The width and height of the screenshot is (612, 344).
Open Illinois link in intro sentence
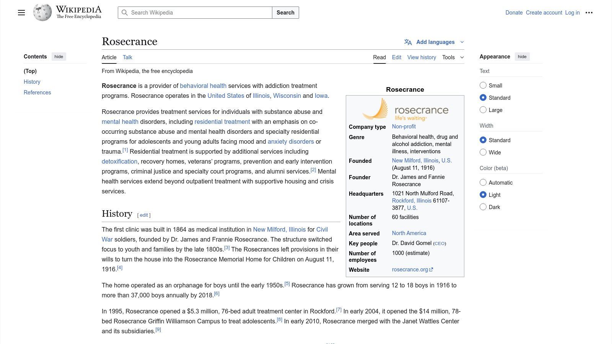pos(261,96)
